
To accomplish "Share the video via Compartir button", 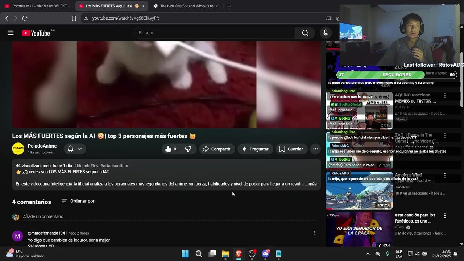I will 216,149.
